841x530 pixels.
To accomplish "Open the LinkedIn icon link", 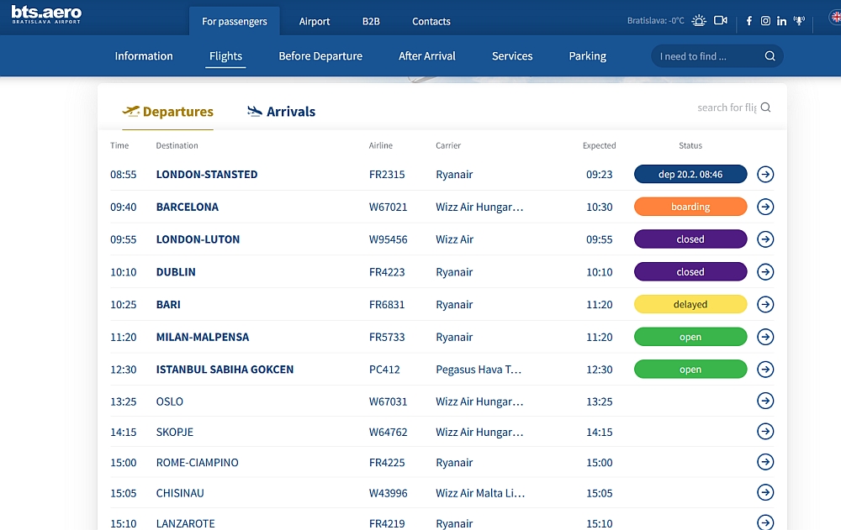I will (782, 21).
